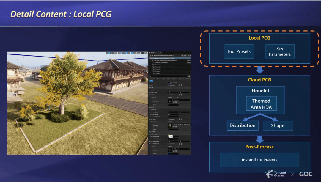Viewport: 321px width, 182px height.
Task: Click the Details settings icon beside search
Action: coord(189,76)
